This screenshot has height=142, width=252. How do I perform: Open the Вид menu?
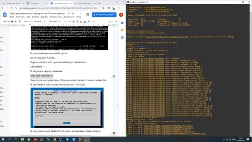(x=28, y=17)
